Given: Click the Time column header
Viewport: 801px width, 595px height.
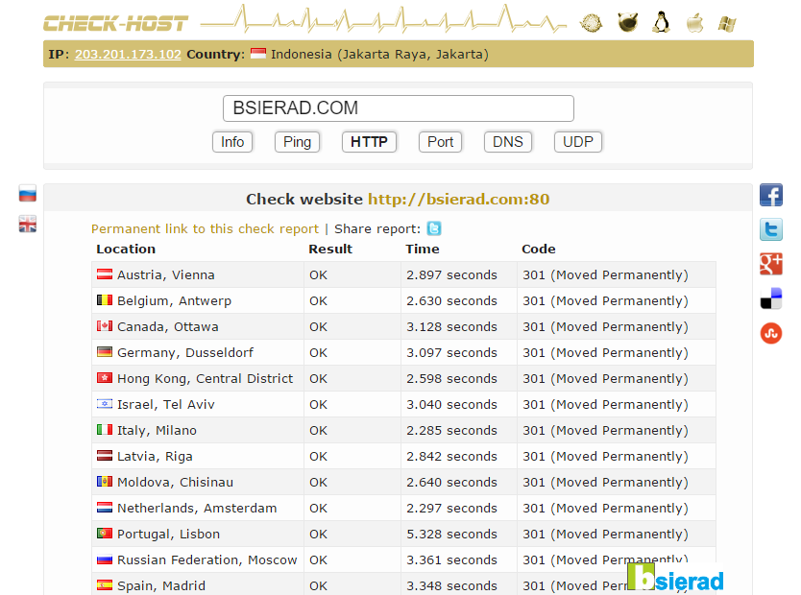Looking at the screenshot, I should (x=423, y=249).
